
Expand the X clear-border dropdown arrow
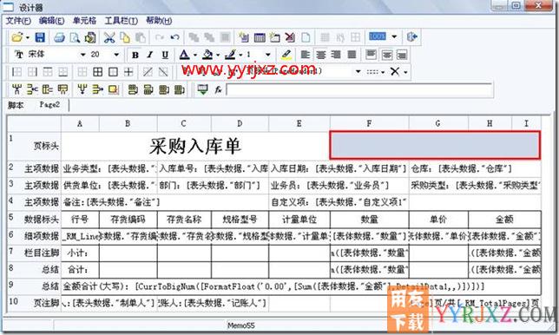(405, 72)
